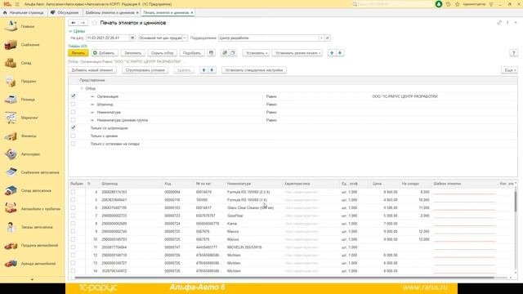Viewport: 523px width, 294px height.
Task: Open the main menu hamburger icon
Action: coord(17,4)
